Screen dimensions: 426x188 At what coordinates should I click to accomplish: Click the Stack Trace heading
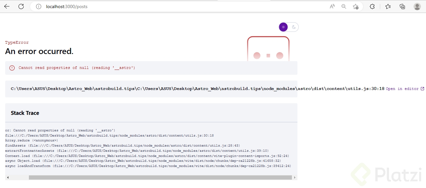25,113
